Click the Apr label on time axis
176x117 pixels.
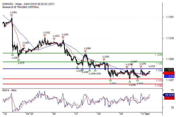click(x=147, y=114)
